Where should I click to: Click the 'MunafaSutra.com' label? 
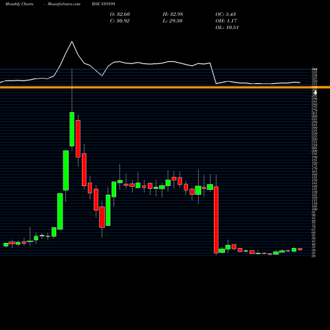tap(64, 4)
